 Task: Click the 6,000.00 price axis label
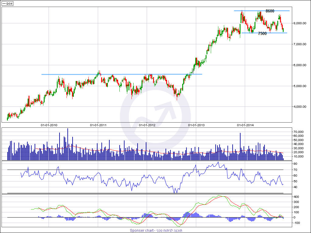[x=300, y=65]
